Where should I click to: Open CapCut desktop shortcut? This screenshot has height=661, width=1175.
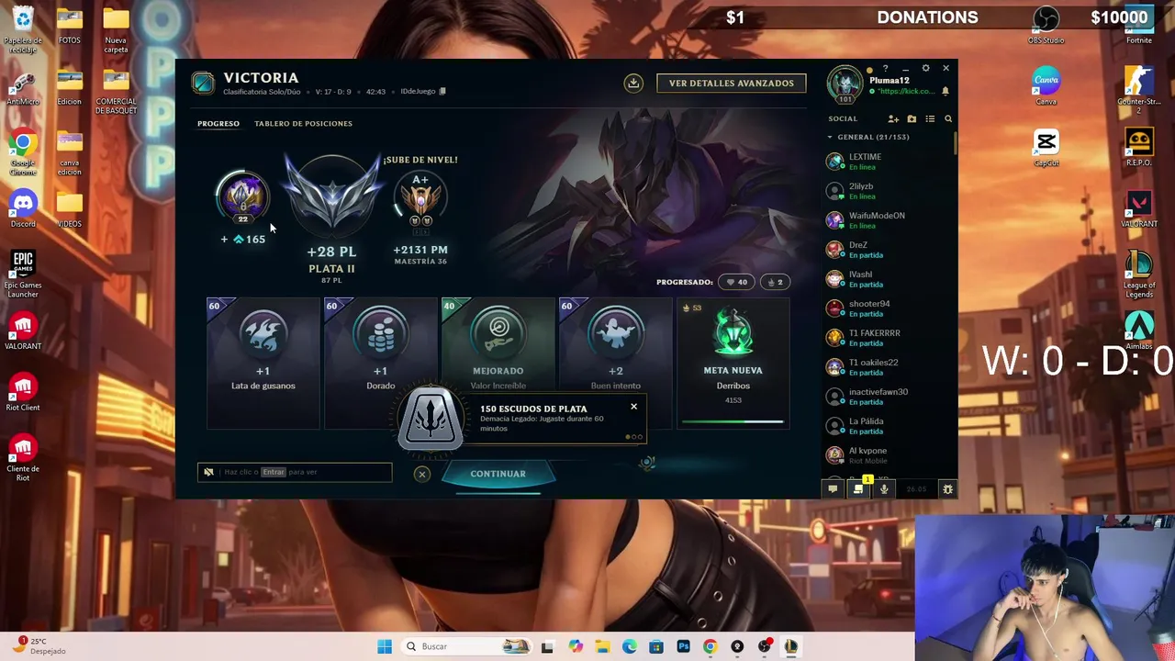click(1046, 149)
